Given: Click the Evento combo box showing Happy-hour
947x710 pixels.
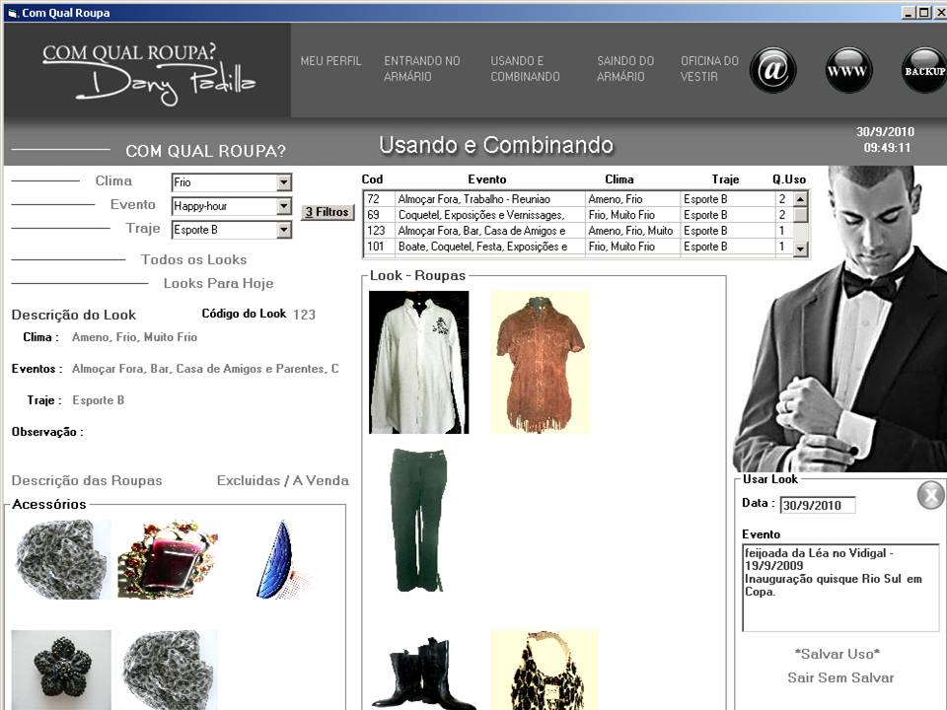Looking at the screenshot, I should [x=232, y=206].
